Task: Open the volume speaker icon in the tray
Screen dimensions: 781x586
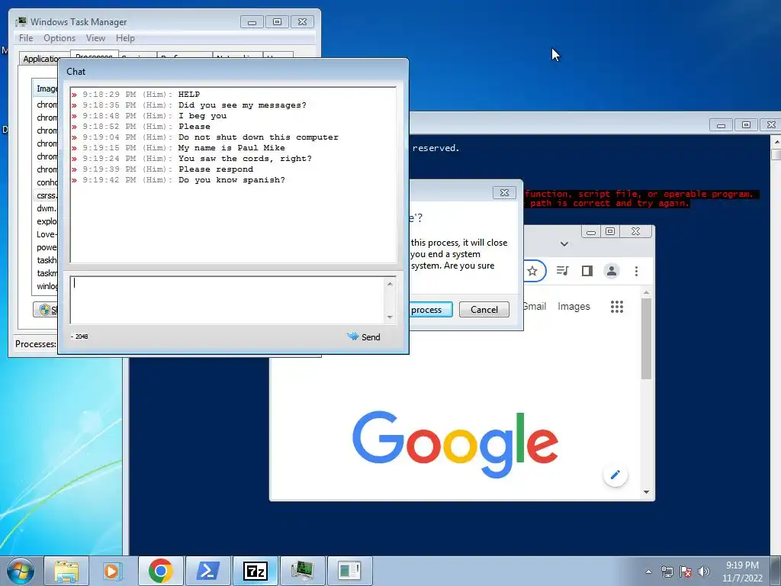Action: [x=703, y=572]
